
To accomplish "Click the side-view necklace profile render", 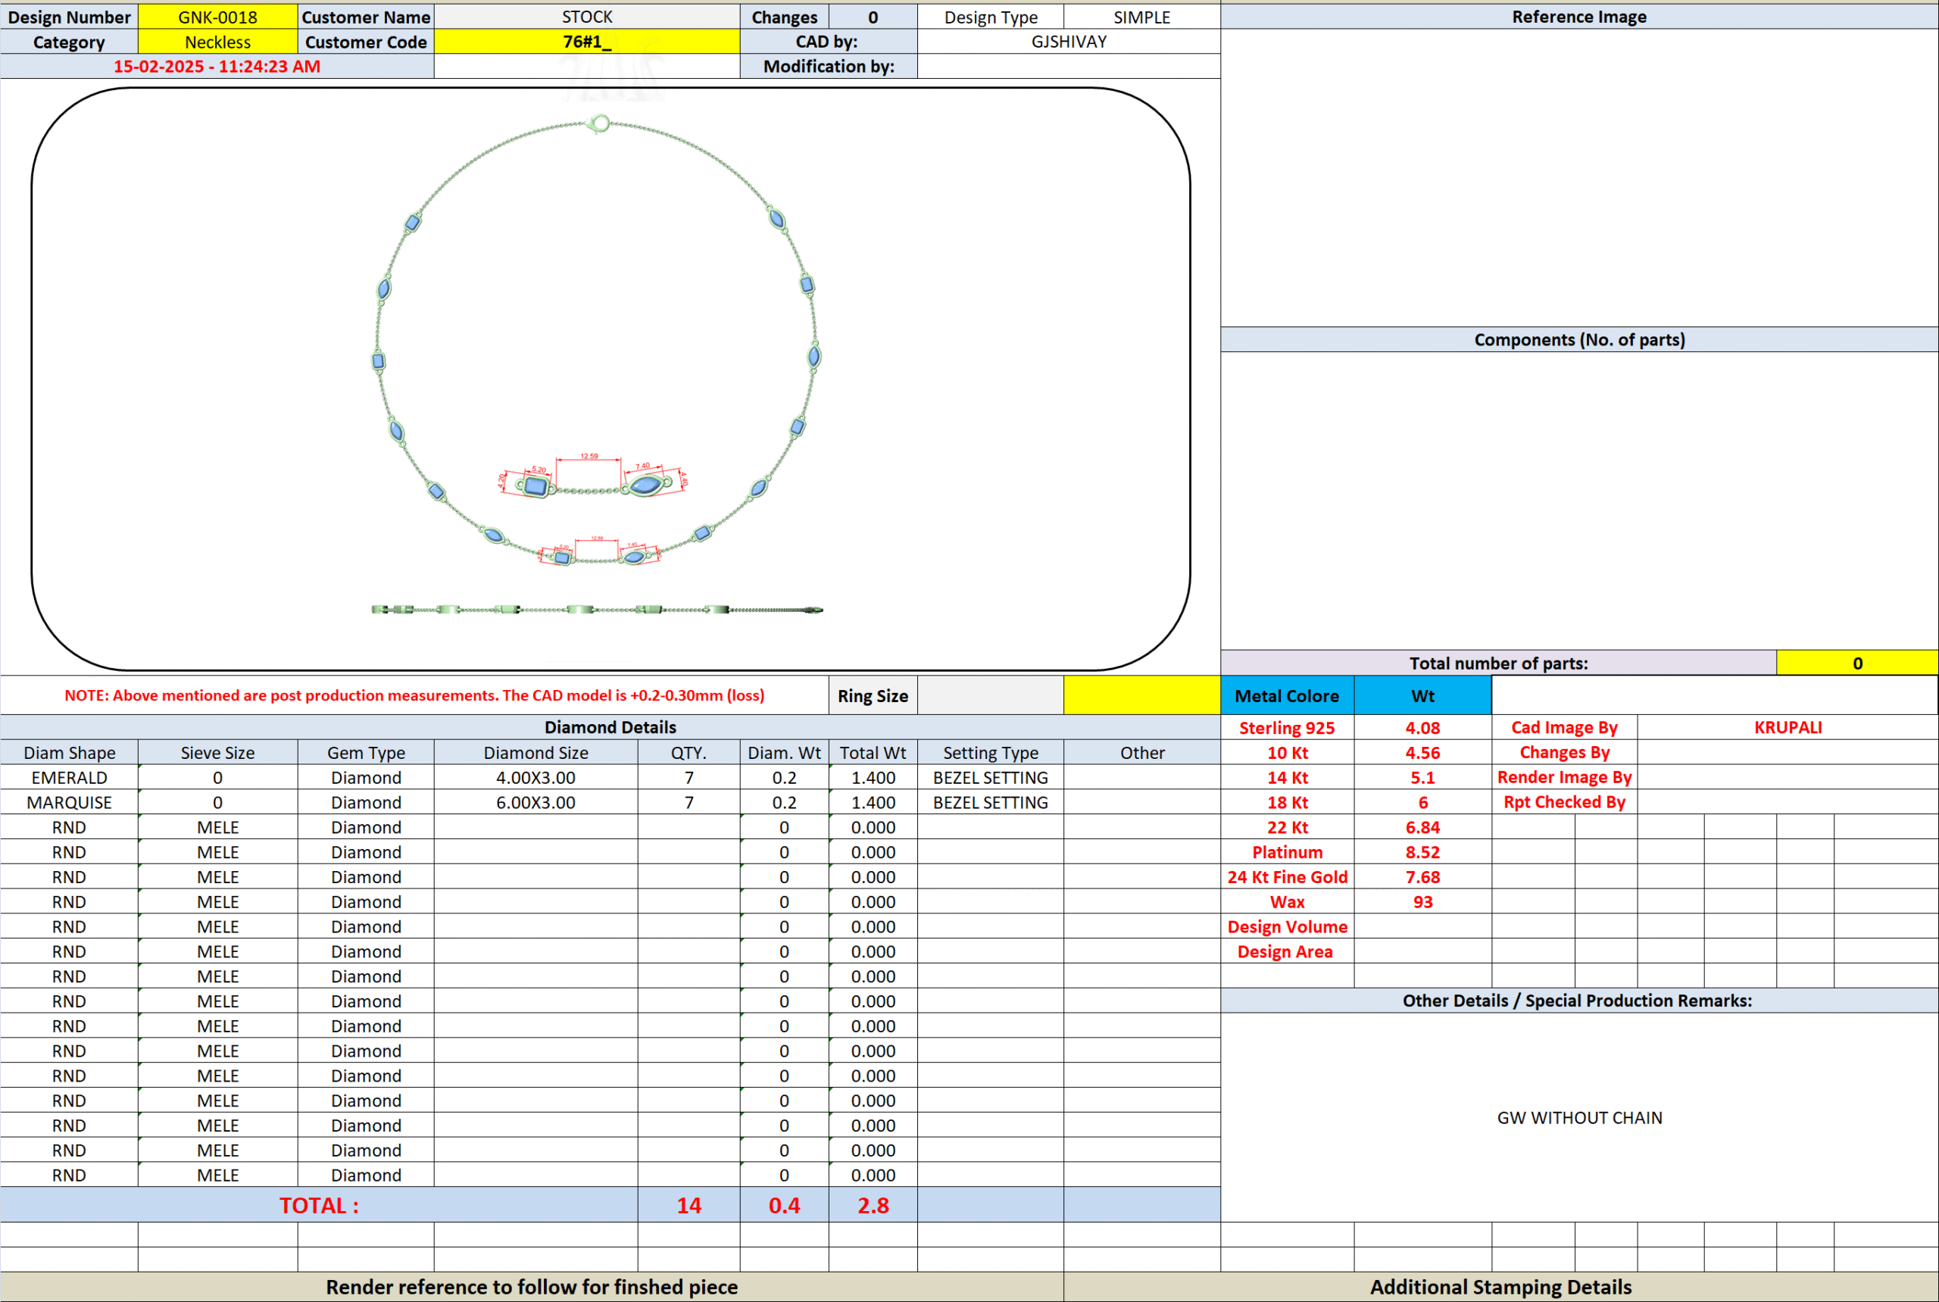I will (x=596, y=610).
